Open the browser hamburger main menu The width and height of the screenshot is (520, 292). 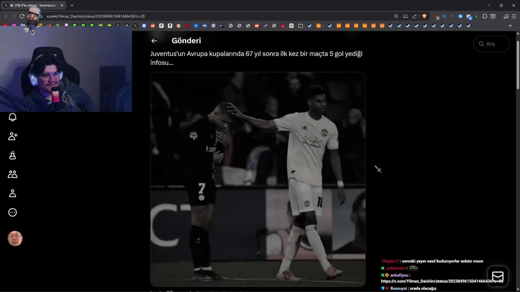514,16
